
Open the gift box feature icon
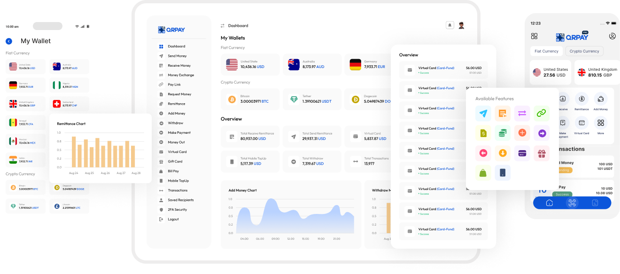click(x=542, y=153)
